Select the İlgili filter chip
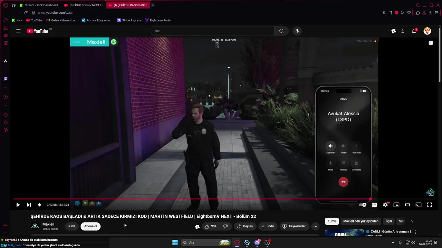The height and width of the screenshot is (248, 442). (389, 221)
